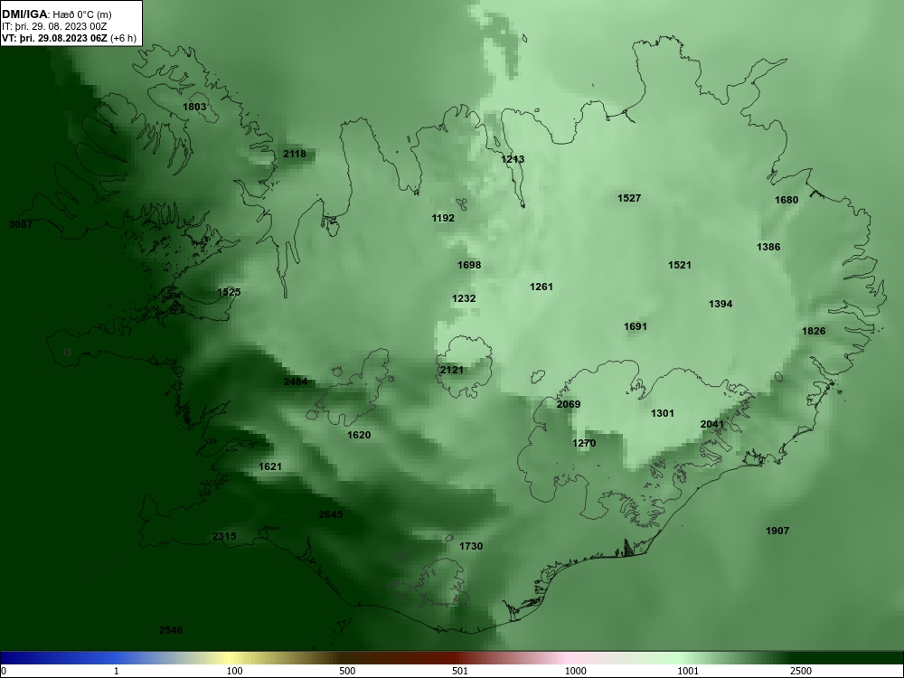Click the map value 1698
Image resolution: width=904 pixels, height=678 pixels.
[x=469, y=265]
